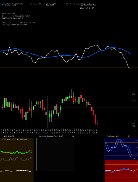Click the blue 12 SMA legend square
The width and height of the screenshot is (138, 182).
pos(3,4)
